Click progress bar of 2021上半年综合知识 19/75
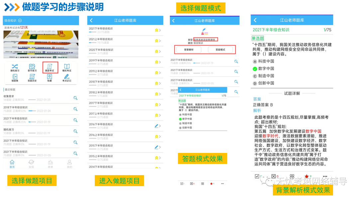This screenshot has width=359, height=197. tap(92, 43)
